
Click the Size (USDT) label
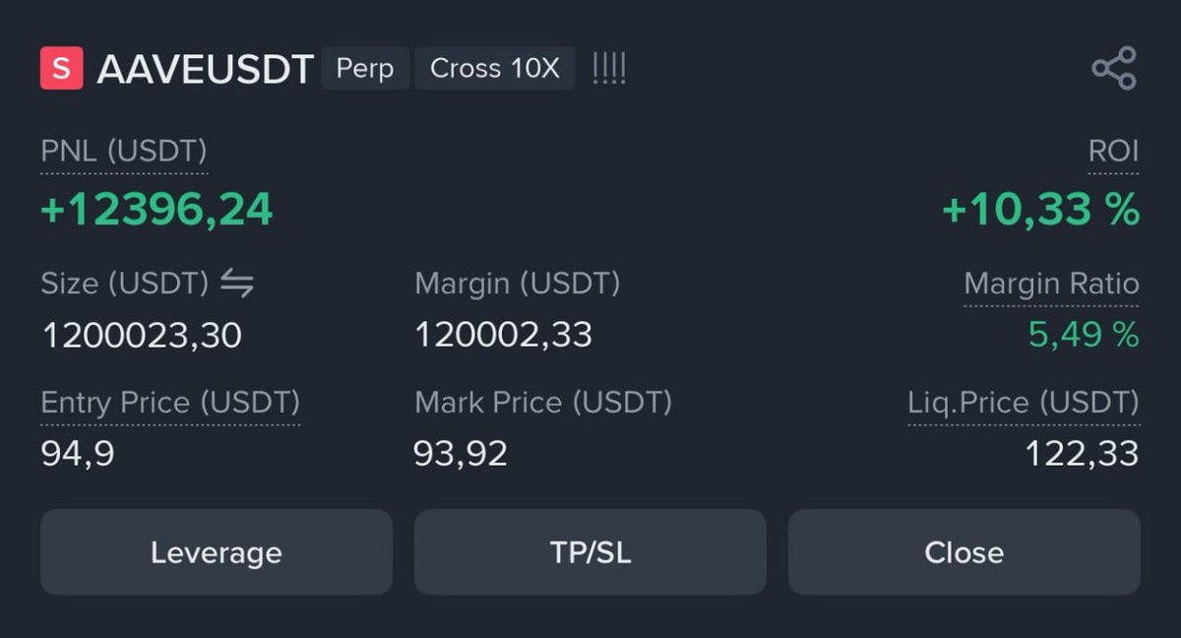pos(124,284)
